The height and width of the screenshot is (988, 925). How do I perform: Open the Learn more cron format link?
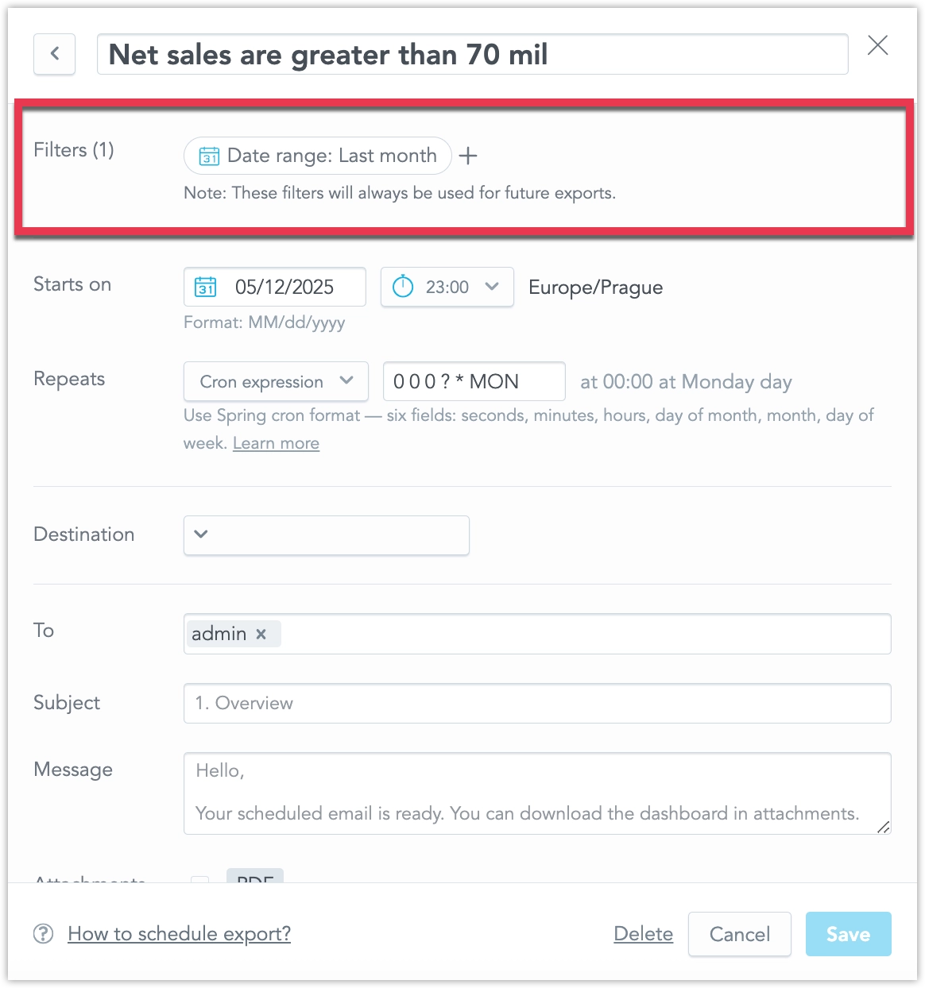(x=276, y=442)
